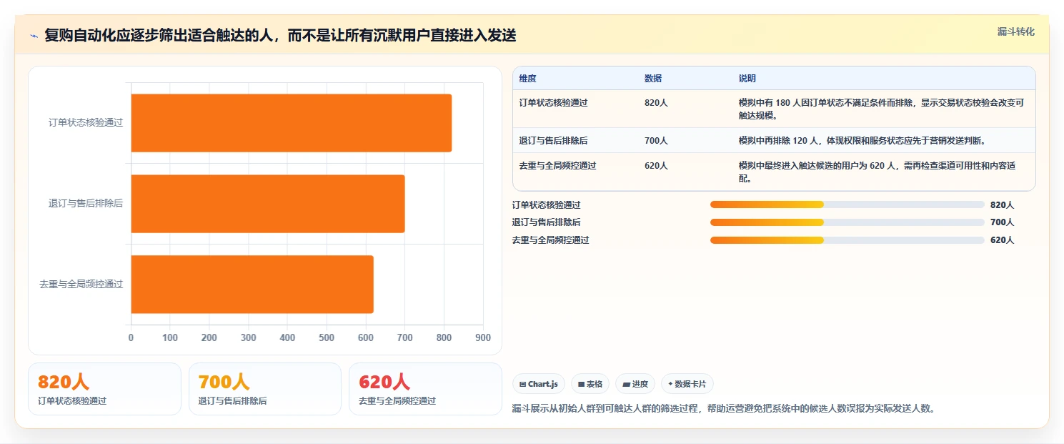Screen dimensions: 1064x444
Task: Click chart axis label 订单状态核验通过
Action: pos(86,123)
